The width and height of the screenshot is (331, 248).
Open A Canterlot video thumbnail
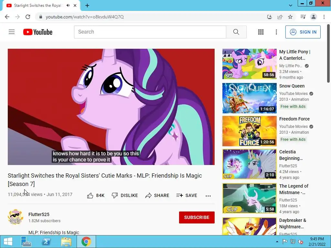click(249, 64)
